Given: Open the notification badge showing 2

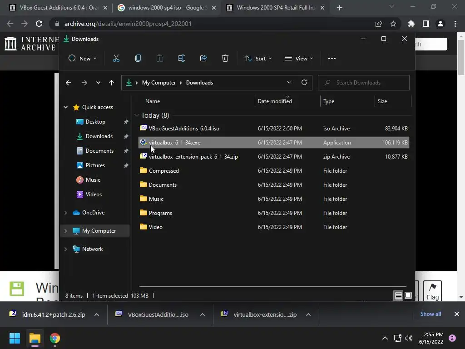Looking at the screenshot, I should tap(452, 338).
